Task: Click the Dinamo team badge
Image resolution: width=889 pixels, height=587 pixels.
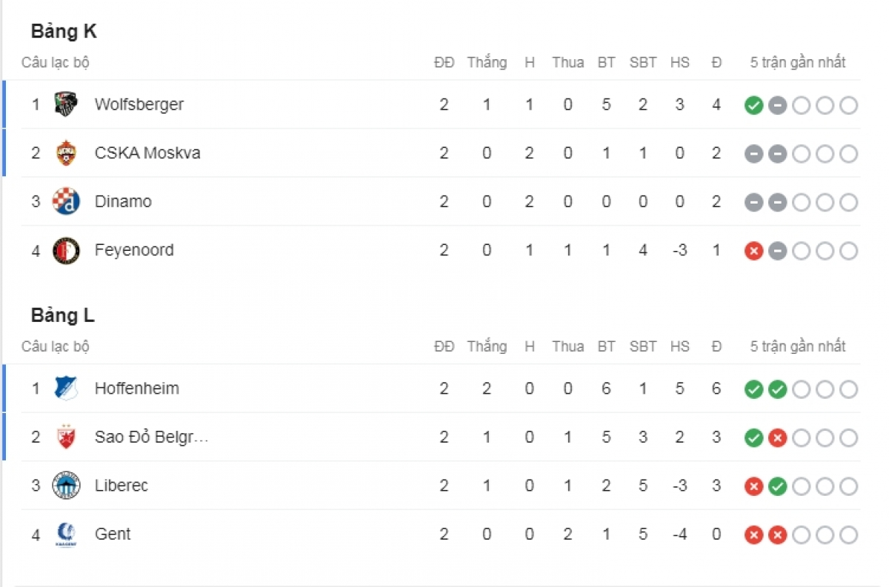Action: point(66,201)
